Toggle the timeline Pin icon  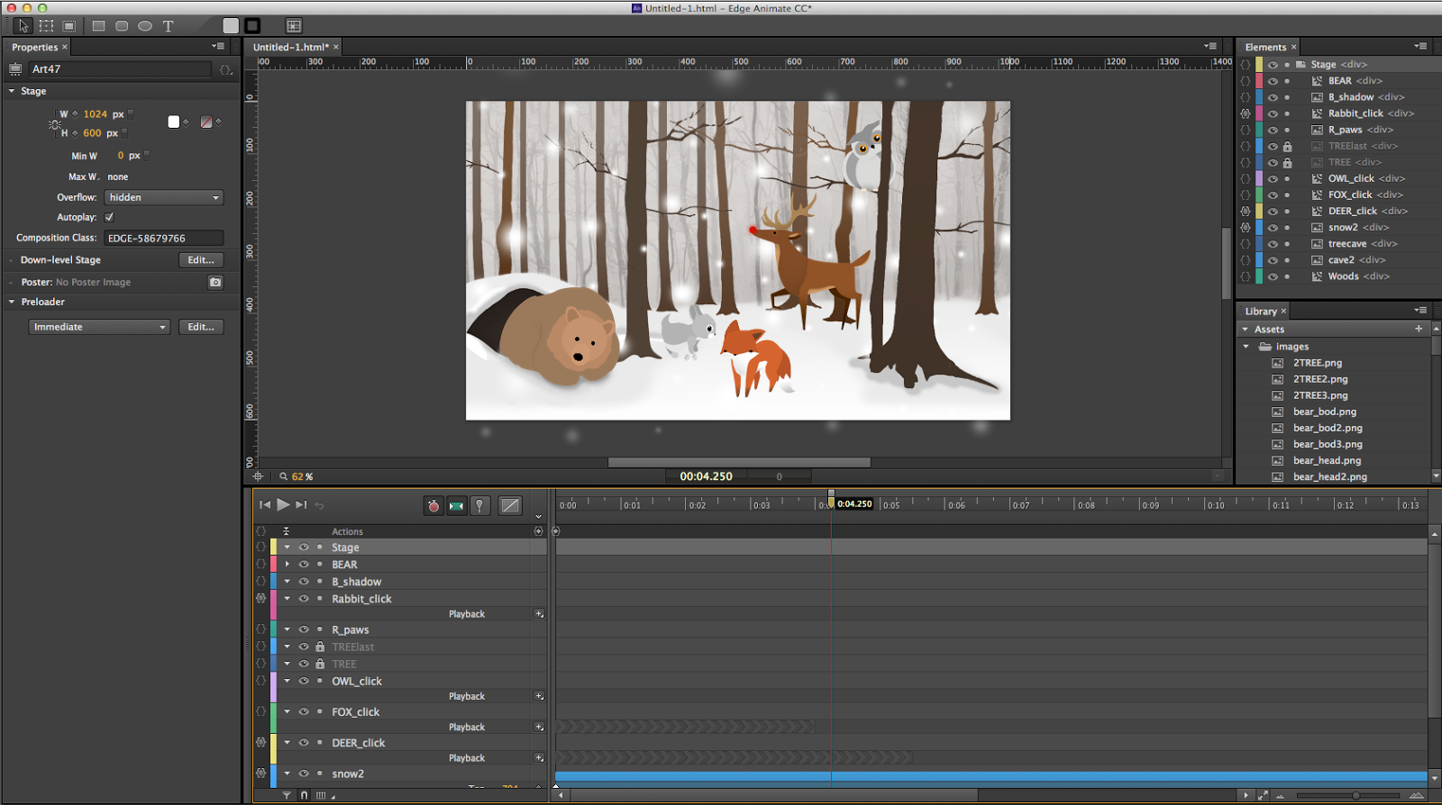click(480, 506)
